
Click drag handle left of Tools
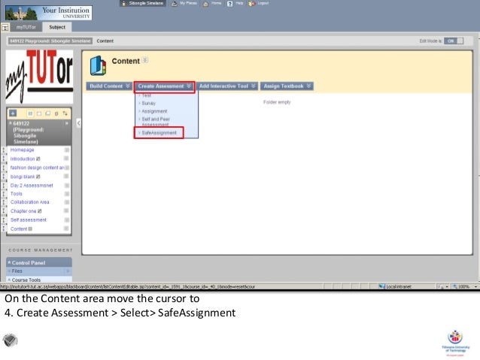(4, 194)
